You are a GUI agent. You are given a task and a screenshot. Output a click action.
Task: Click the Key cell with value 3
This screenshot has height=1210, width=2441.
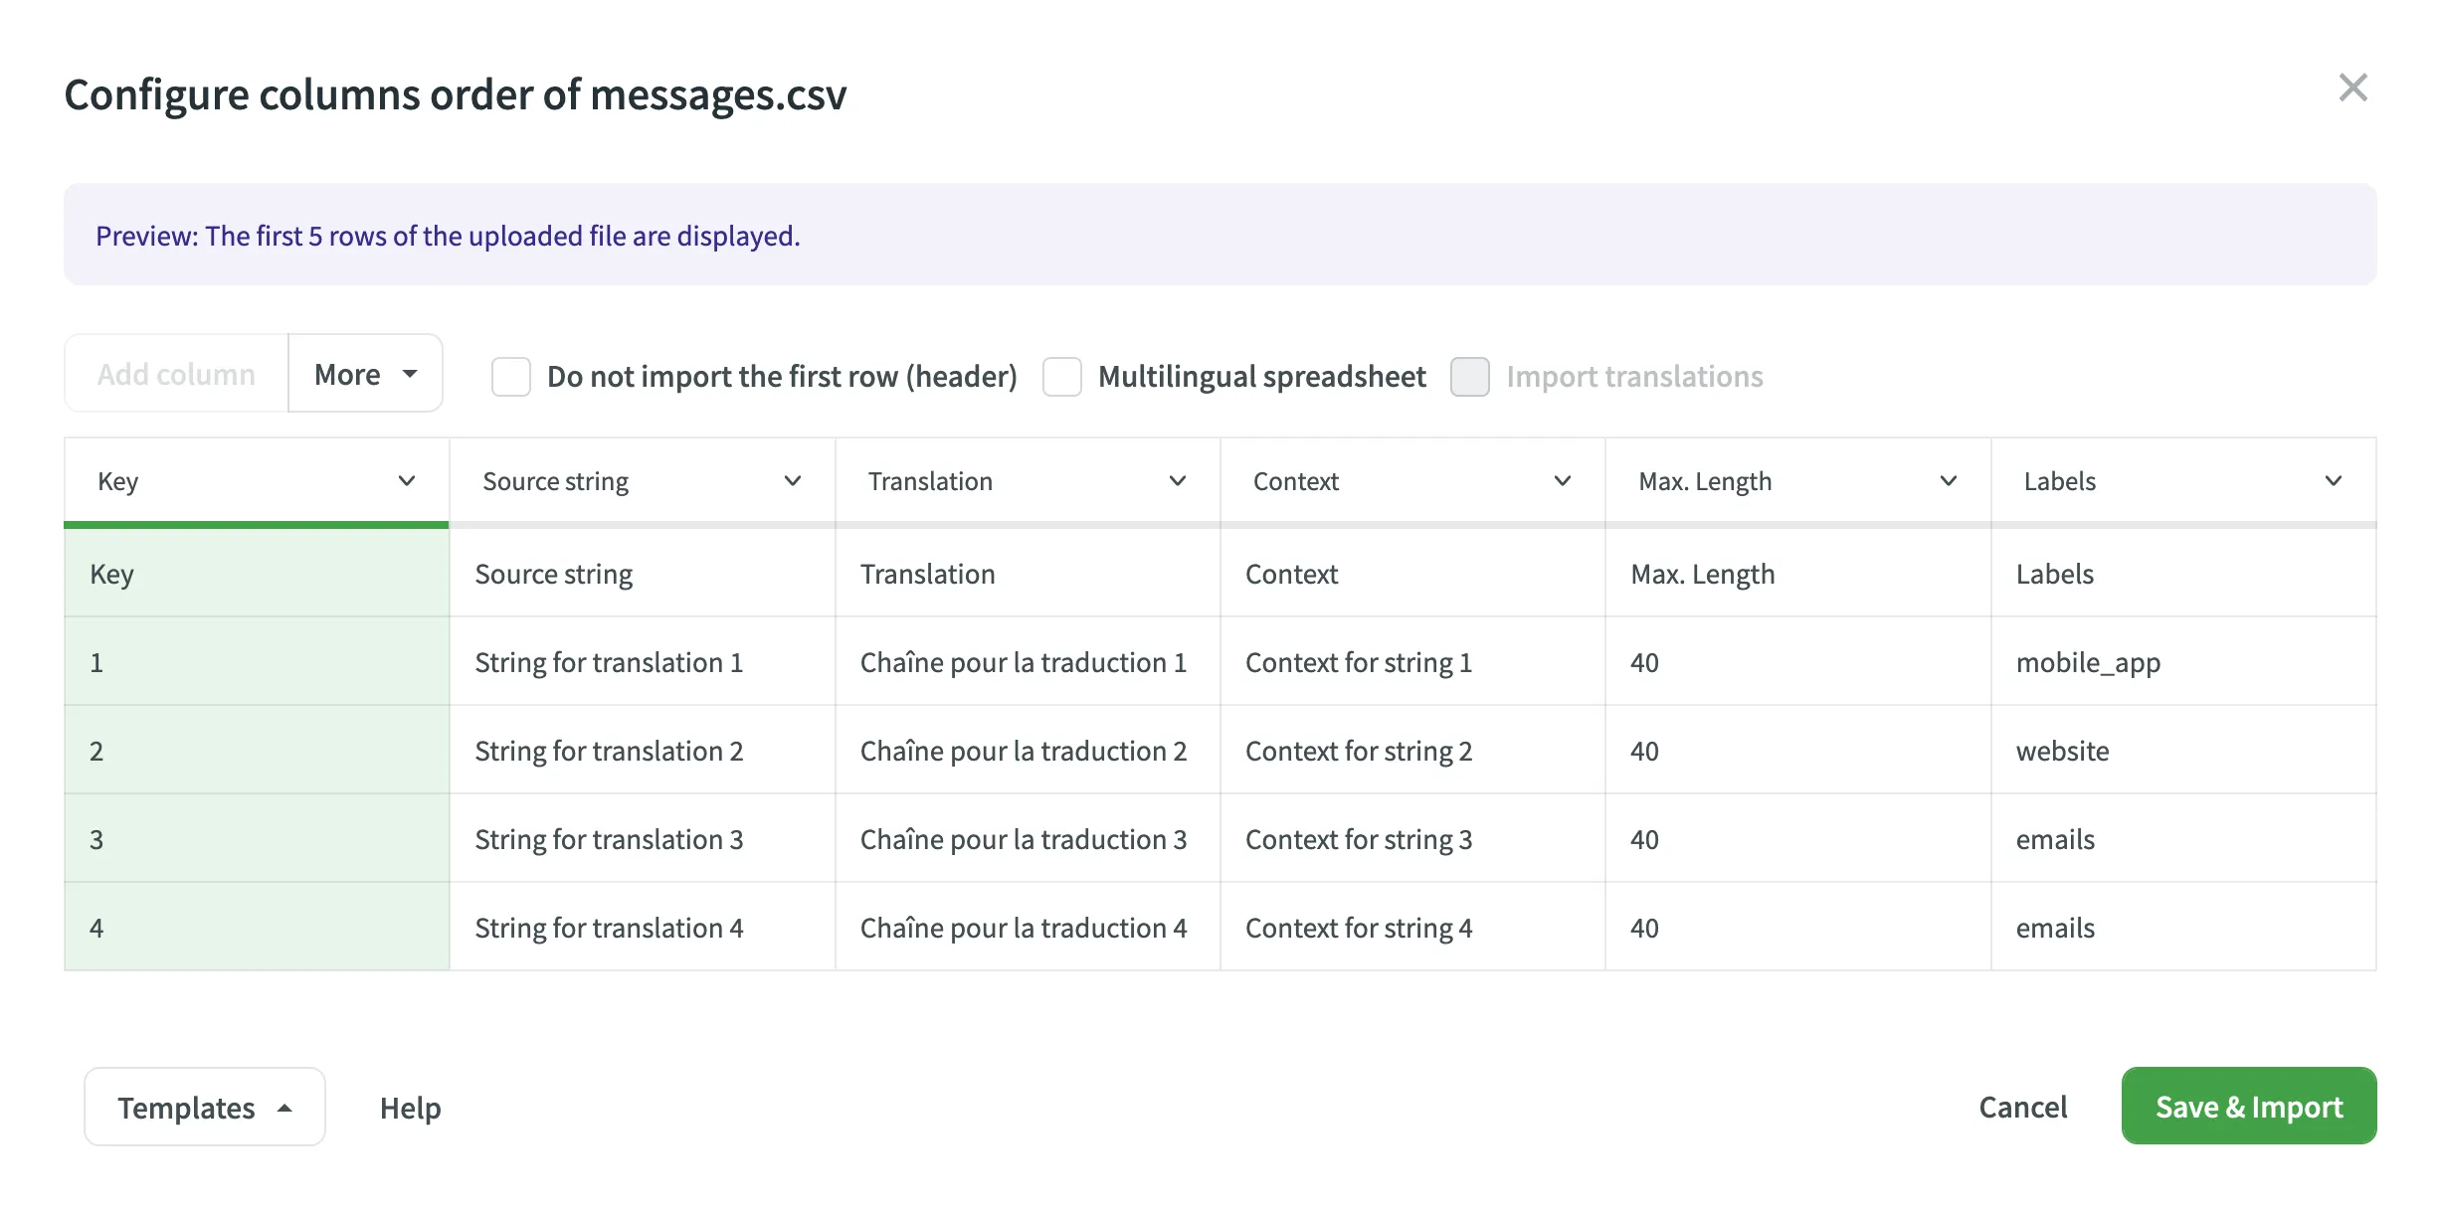[x=257, y=839]
